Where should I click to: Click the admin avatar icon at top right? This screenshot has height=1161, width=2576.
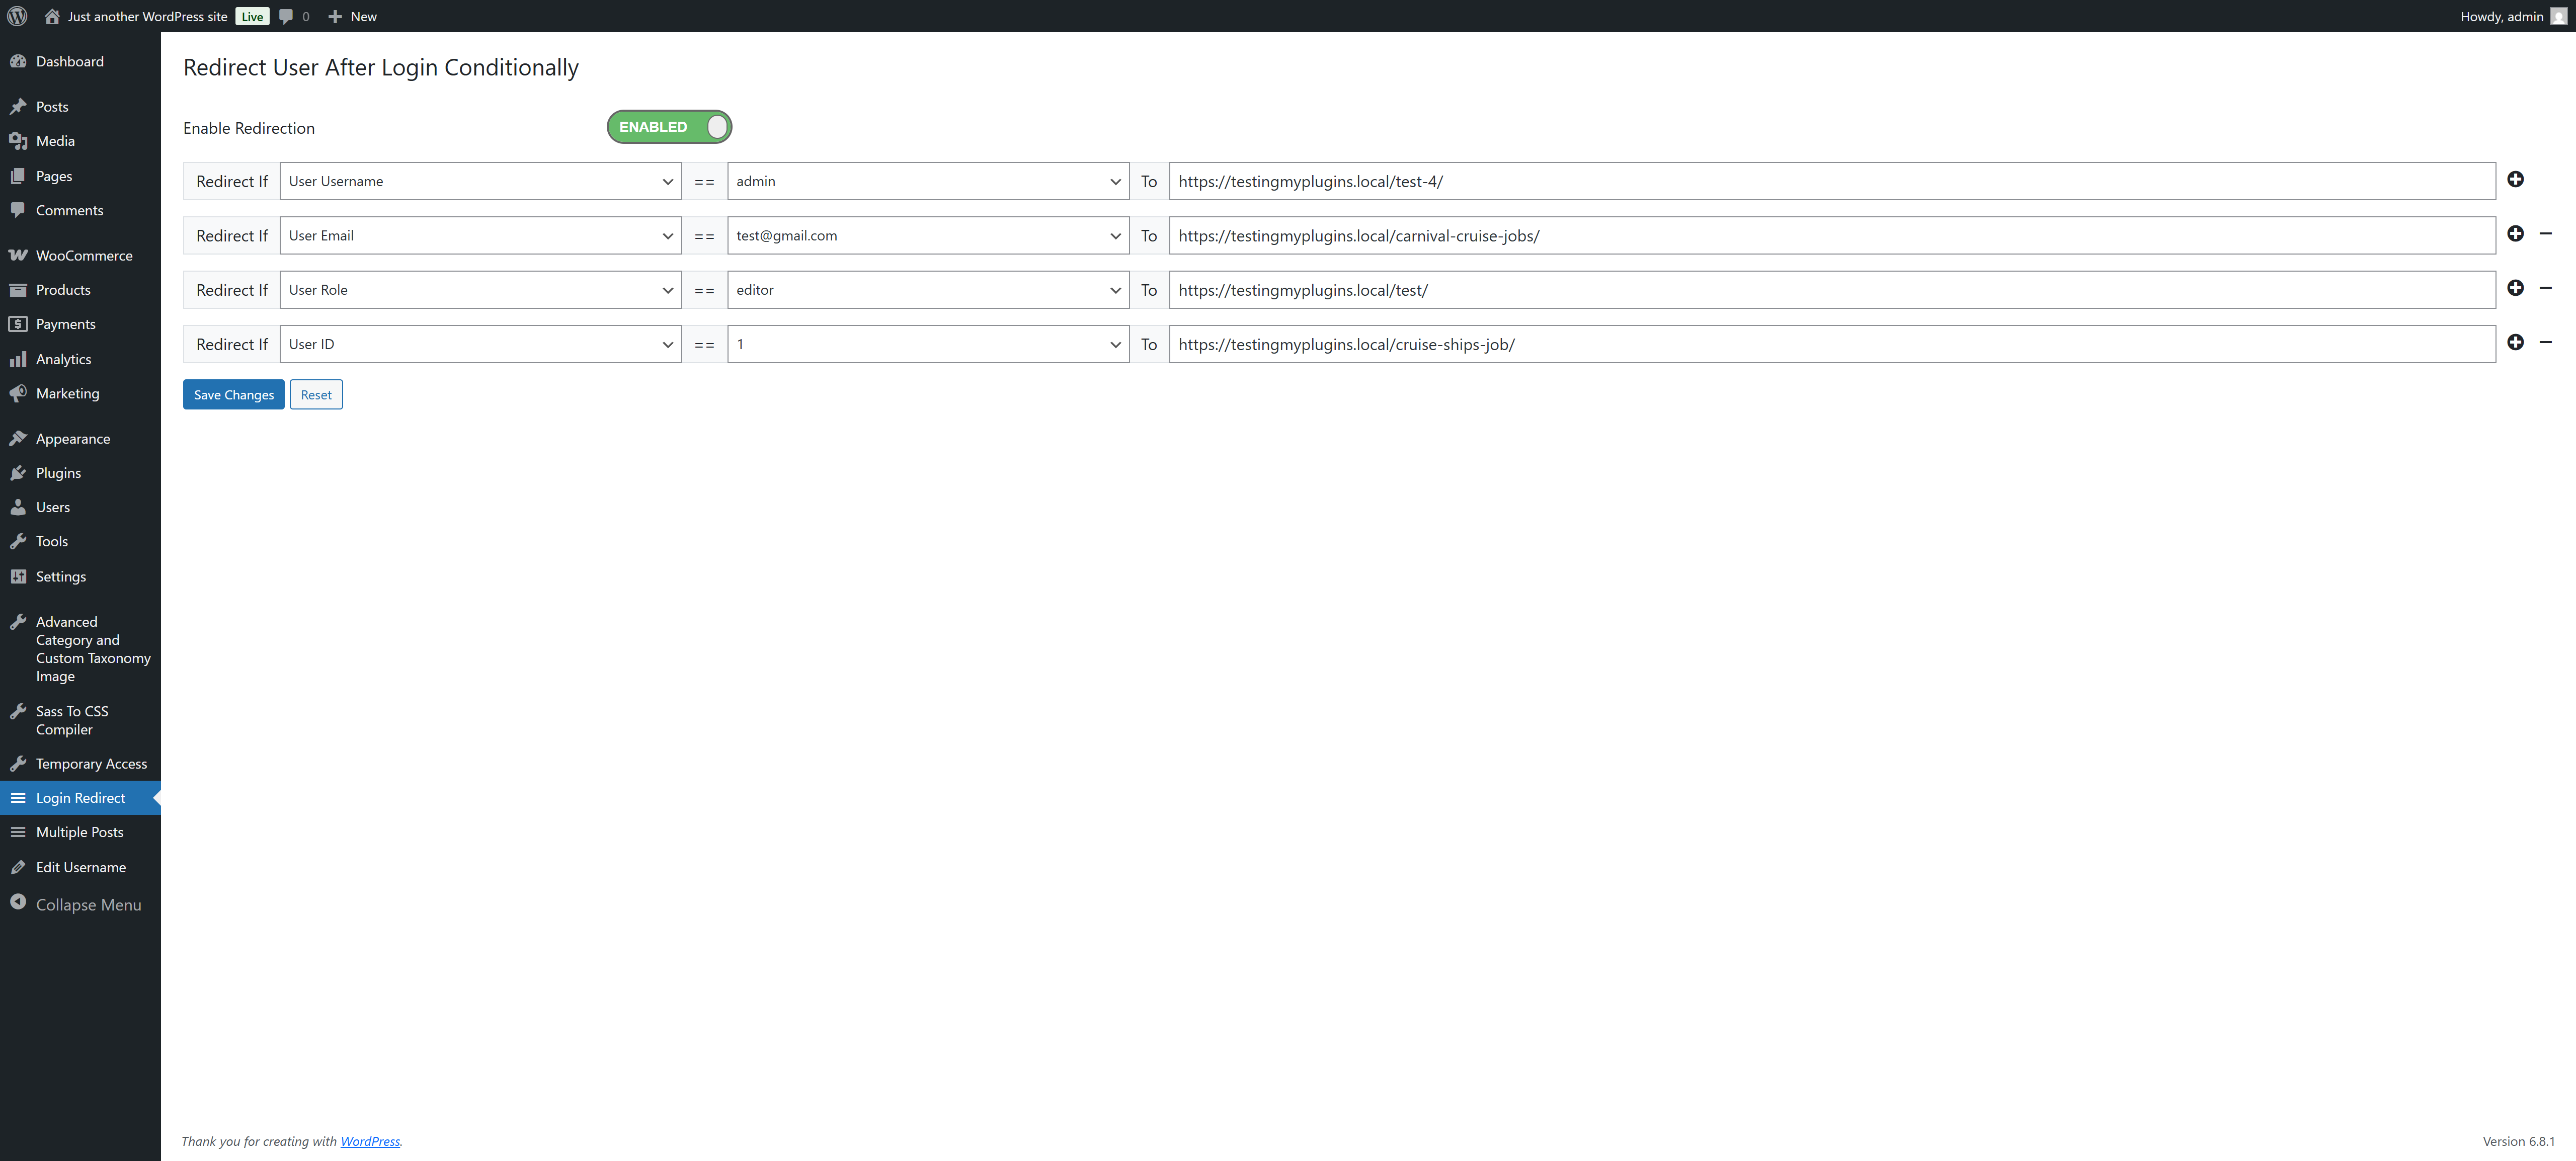click(x=2558, y=16)
